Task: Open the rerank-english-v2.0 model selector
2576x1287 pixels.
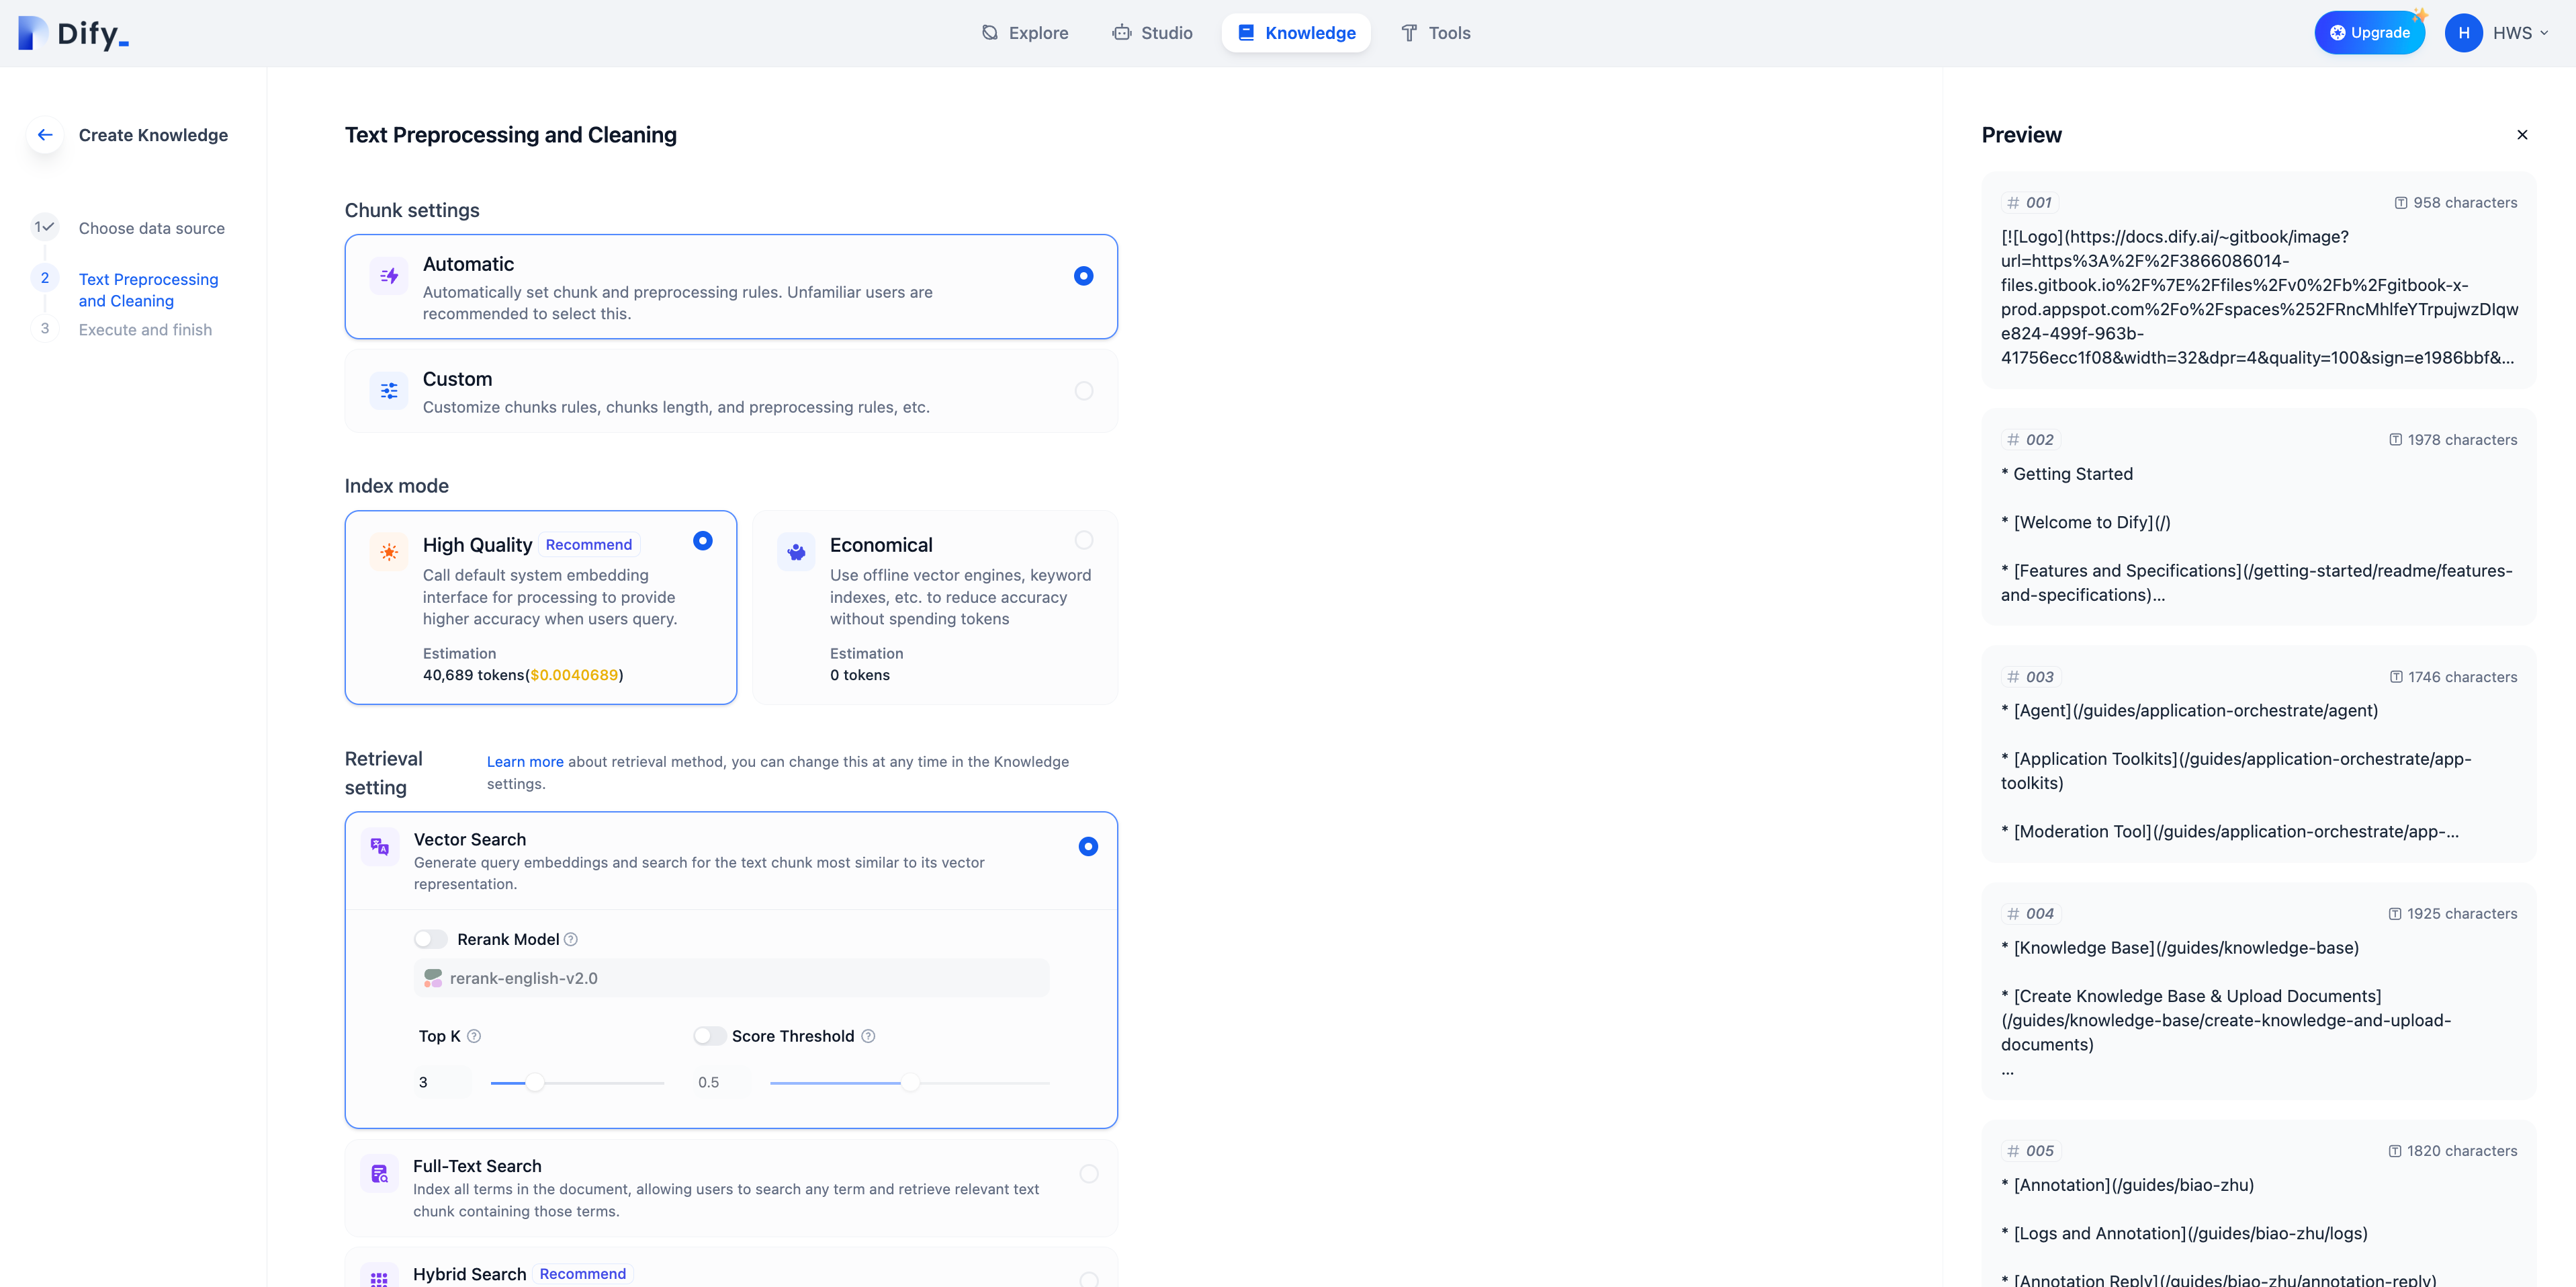Action: [731, 978]
